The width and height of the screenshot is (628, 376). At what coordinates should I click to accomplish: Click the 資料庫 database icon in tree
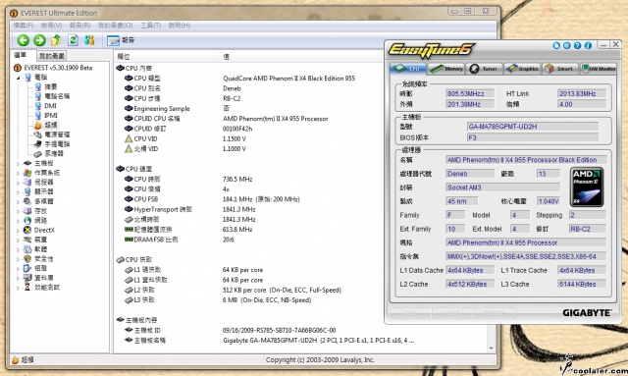[27, 278]
